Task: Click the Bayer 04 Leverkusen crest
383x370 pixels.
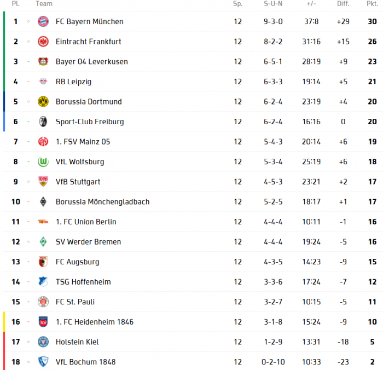Action: [43, 61]
